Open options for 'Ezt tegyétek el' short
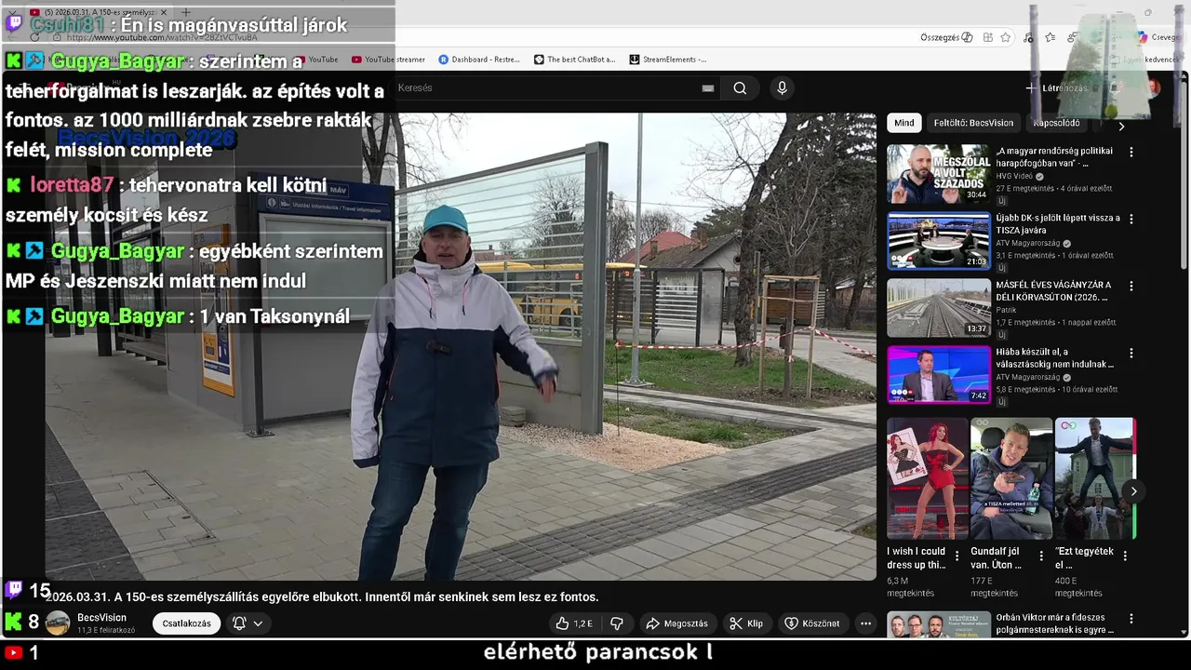The width and height of the screenshot is (1191, 670). [1124, 556]
